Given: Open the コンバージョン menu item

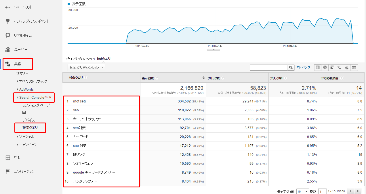Looking at the screenshot, I should 24,172.
